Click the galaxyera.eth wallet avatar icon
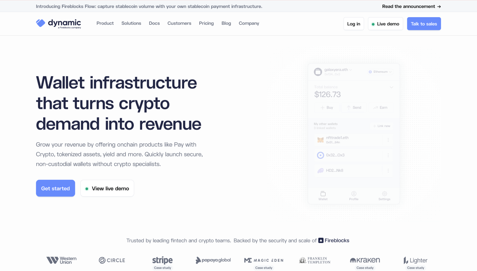This screenshot has width=477, height=271. pos(318,72)
